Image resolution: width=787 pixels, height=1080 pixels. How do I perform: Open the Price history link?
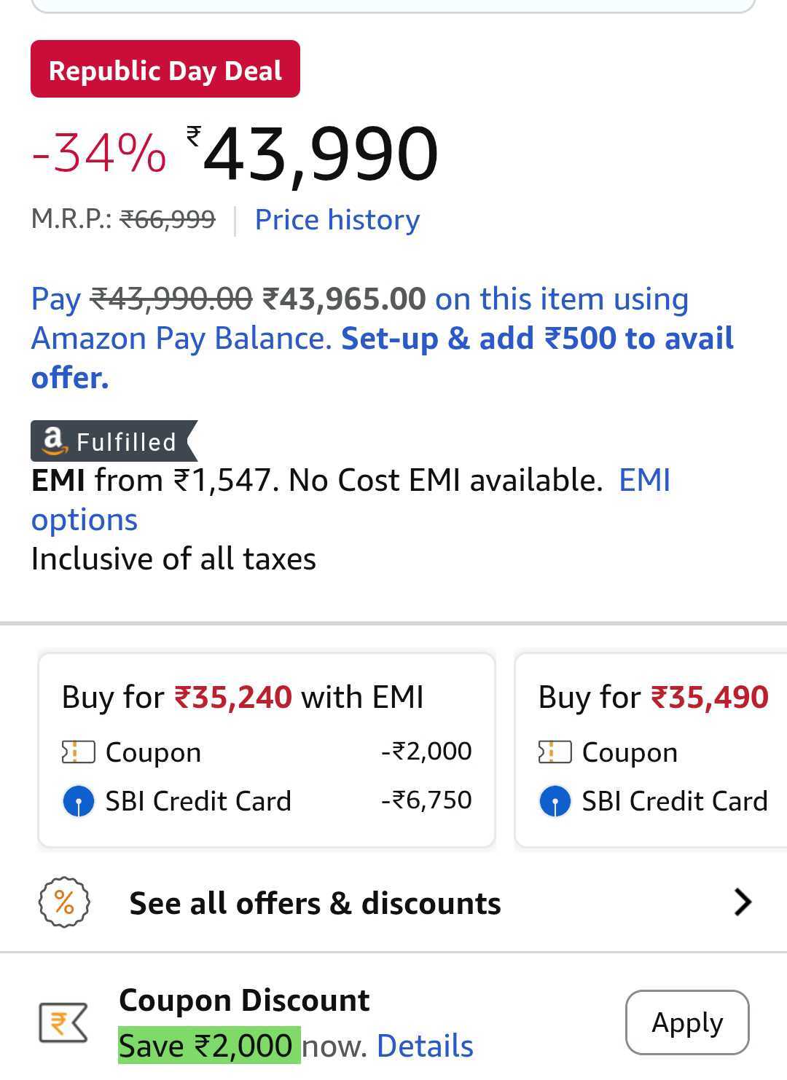[x=337, y=220]
